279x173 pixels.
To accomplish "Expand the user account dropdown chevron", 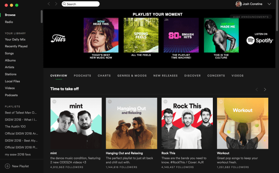I will [x=269, y=4].
